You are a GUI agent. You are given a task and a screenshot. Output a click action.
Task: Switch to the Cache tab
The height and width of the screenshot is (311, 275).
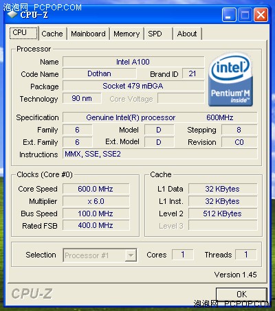pos(52,34)
